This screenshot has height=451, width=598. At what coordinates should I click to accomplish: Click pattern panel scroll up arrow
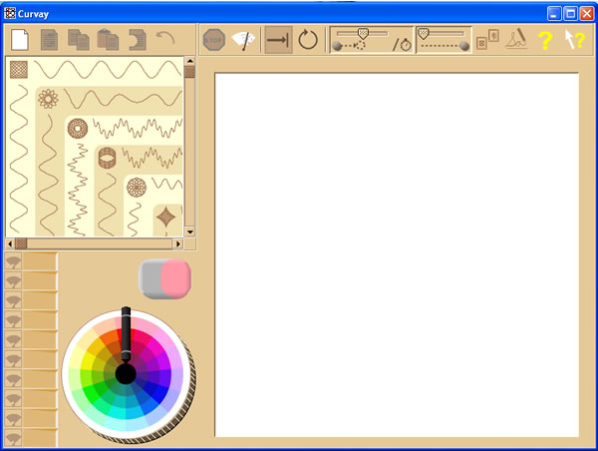pos(190,61)
